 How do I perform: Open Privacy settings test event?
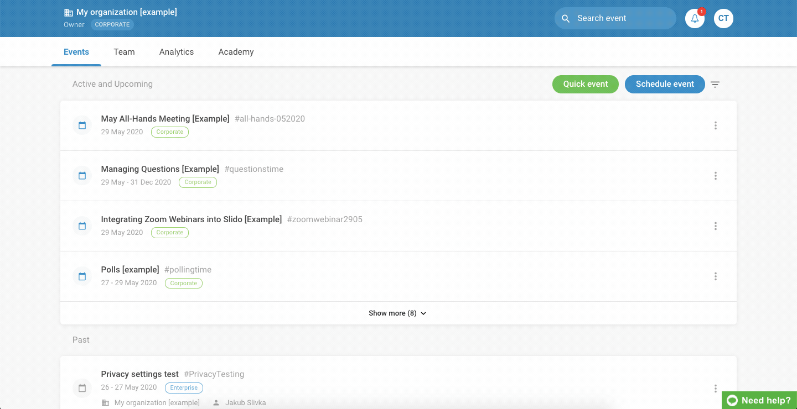pos(139,374)
